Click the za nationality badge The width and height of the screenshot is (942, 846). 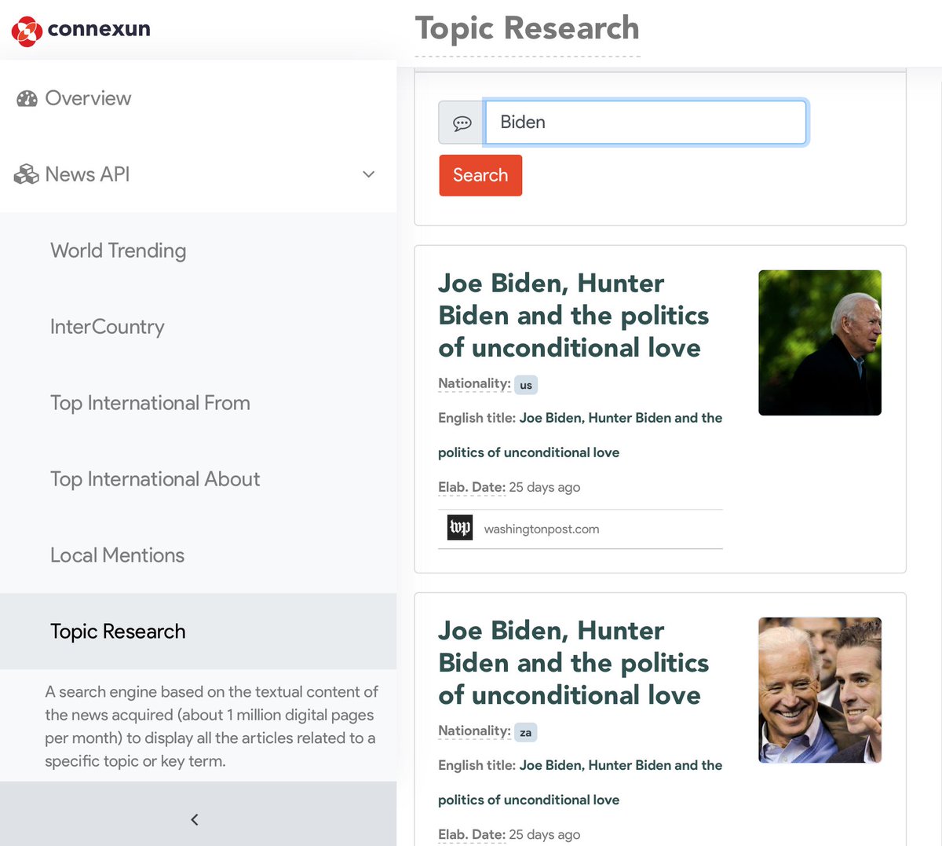click(x=526, y=732)
